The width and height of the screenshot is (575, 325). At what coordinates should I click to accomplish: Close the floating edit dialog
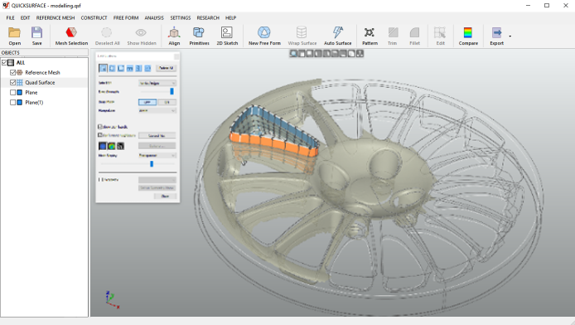click(x=176, y=56)
